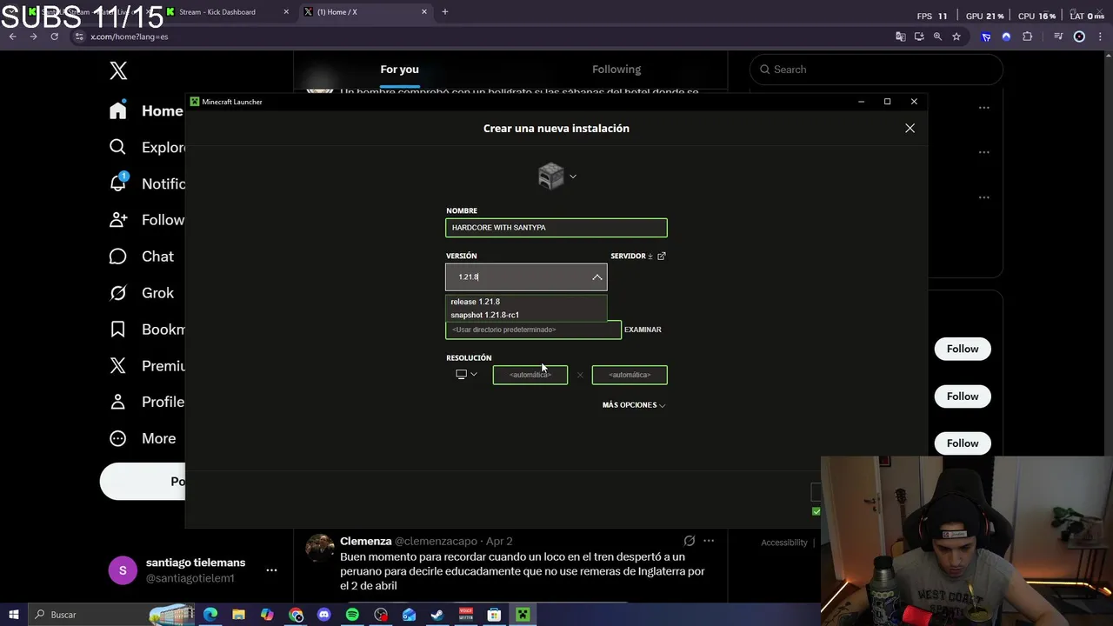The height and width of the screenshot is (626, 1113).
Task: Open Clemenza profile name link
Action: [x=365, y=541]
